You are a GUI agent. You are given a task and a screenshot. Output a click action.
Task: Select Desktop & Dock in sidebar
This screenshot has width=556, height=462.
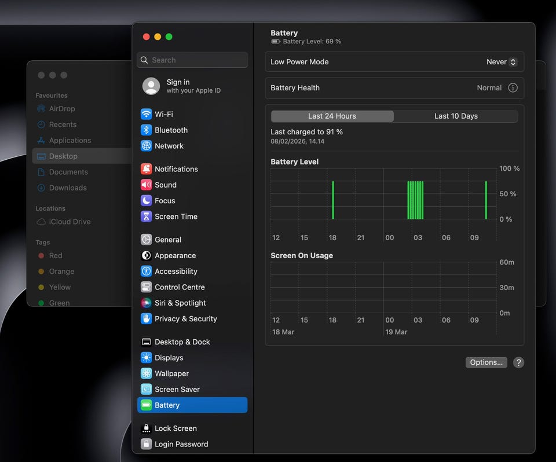[x=182, y=342]
